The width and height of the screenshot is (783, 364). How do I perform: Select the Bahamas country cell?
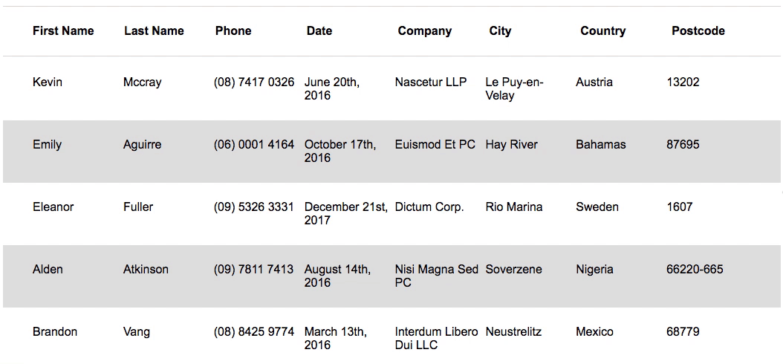(x=601, y=145)
